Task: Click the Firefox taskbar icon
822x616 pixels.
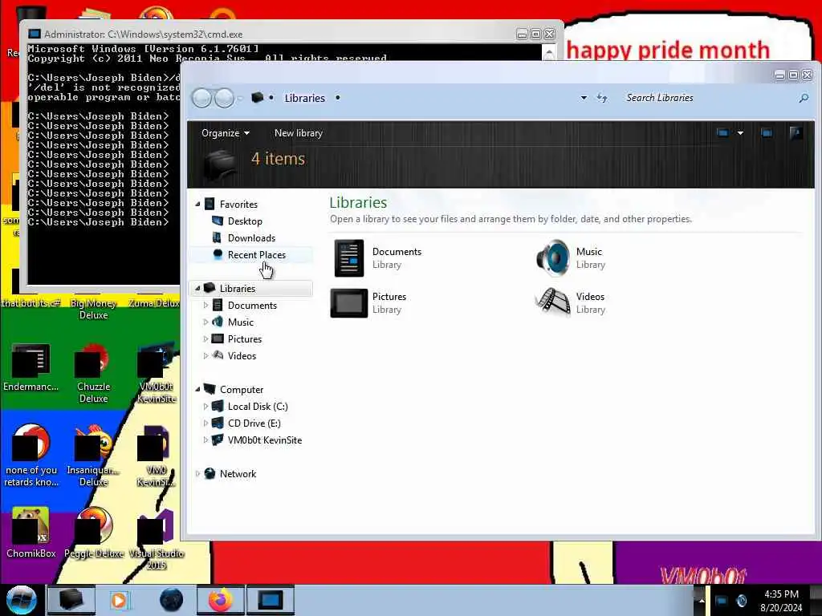Action: [x=220, y=600]
